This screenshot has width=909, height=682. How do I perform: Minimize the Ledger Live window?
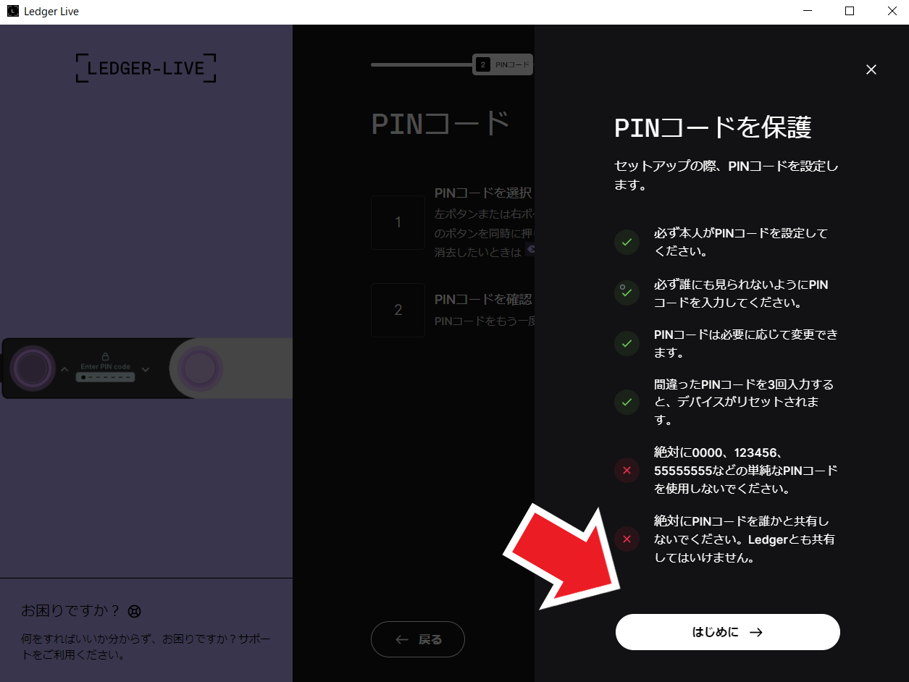(808, 12)
